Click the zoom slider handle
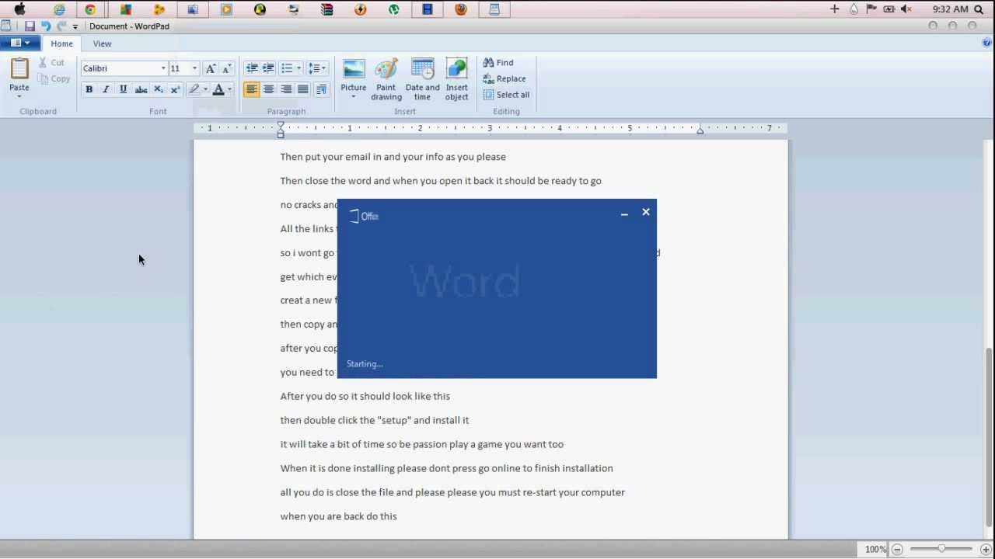The image size is (995, 559). (x=941, y=550)
